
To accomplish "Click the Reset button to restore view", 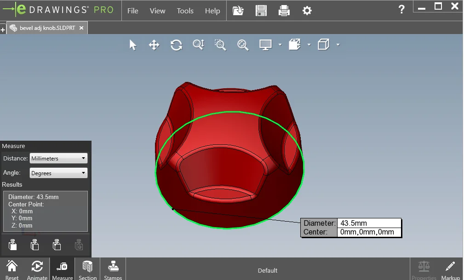I will (x=12, y=269).
